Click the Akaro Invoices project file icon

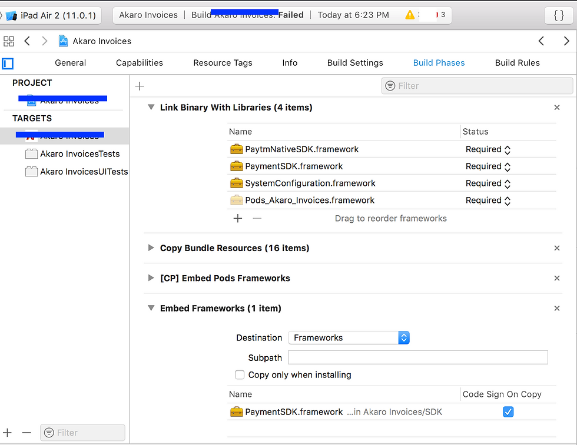tap(64, 41)
